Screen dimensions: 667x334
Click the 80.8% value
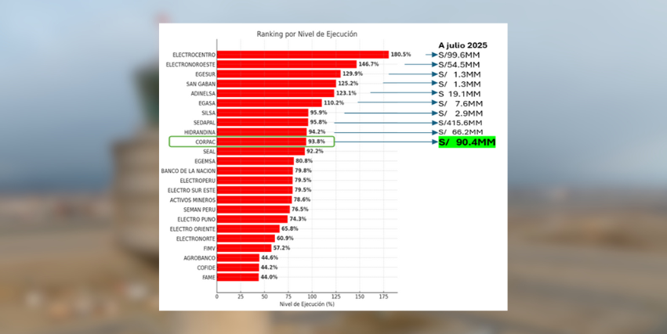304,161
